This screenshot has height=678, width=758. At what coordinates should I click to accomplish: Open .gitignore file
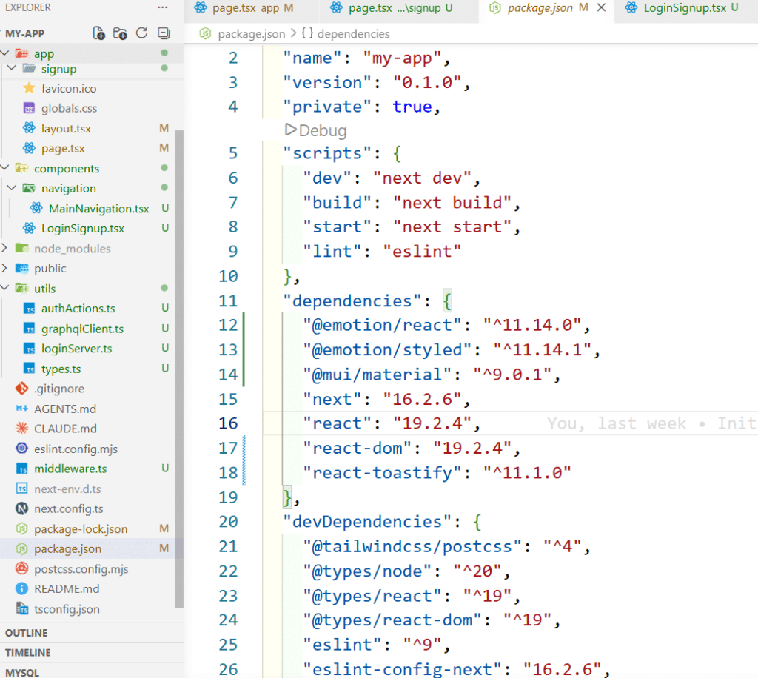click(59, 389)
